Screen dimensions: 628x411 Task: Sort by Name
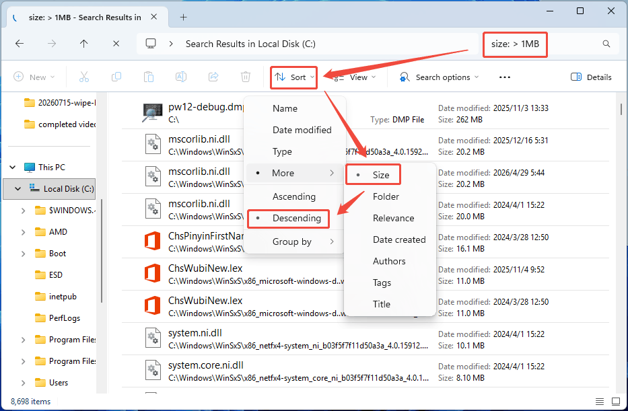click(295, 108)
